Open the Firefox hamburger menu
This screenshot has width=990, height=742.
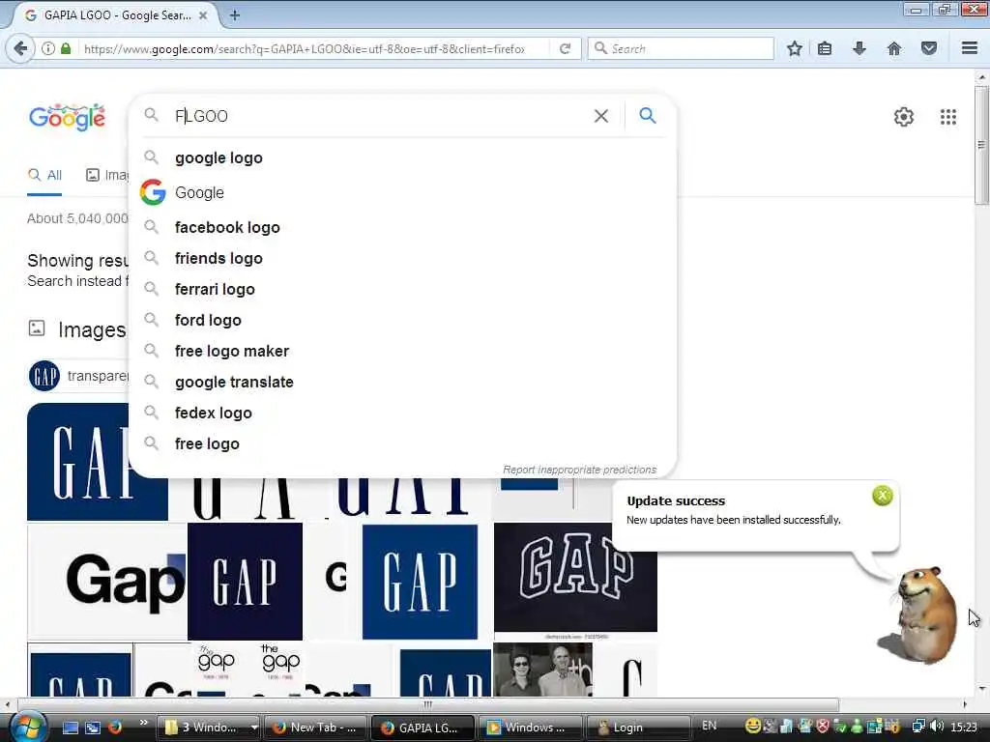pos(970,48)
